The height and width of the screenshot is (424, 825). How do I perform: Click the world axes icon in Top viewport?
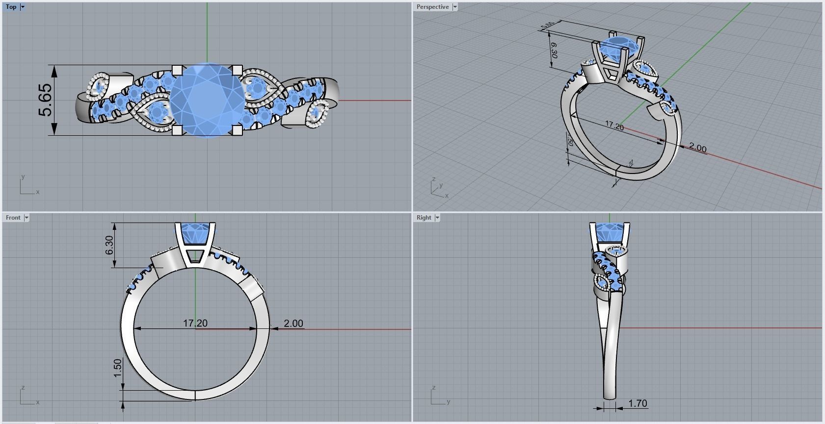click(x=29, y=185)
